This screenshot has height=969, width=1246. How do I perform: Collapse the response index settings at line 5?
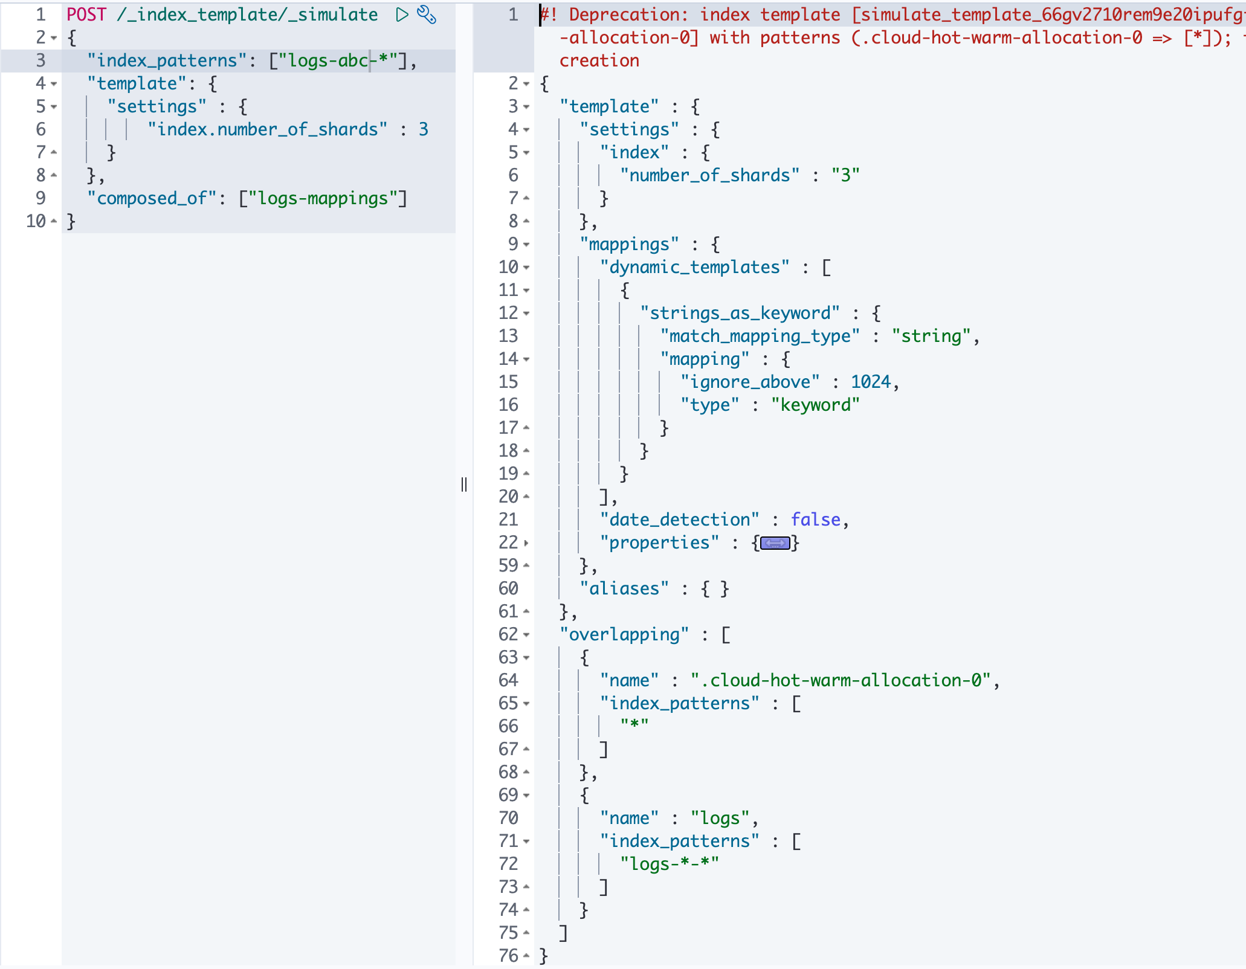coord(526,153)
